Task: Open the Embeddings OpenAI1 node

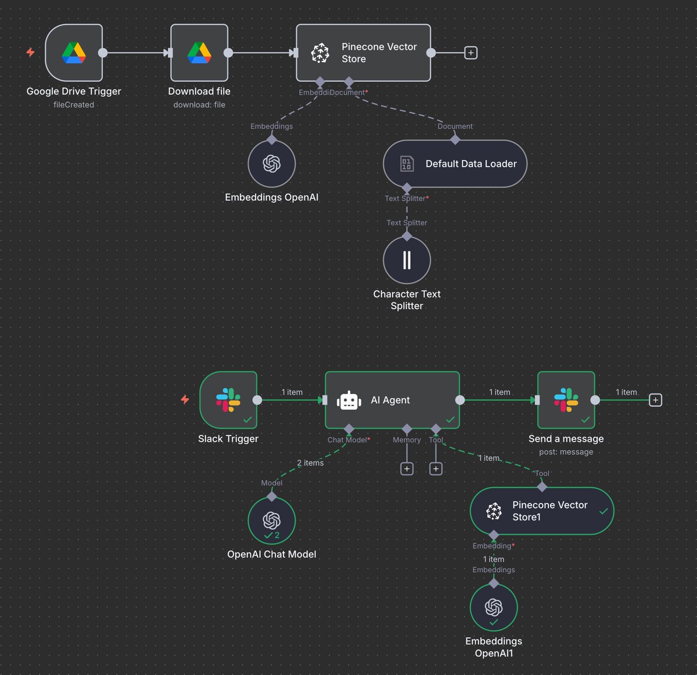Action: click(494, 607)
